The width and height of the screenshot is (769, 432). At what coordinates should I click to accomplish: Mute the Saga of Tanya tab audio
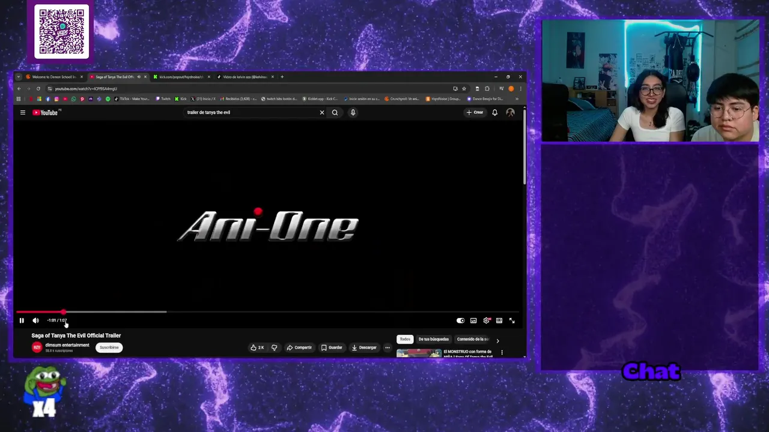point(139,77)
